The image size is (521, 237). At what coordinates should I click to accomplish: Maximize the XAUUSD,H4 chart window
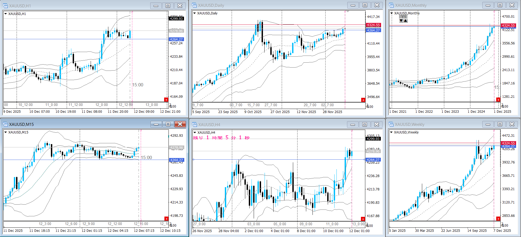pos(364,124)
